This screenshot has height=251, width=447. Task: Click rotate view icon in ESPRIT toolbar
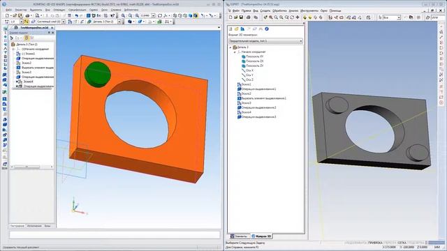point(292,17)
